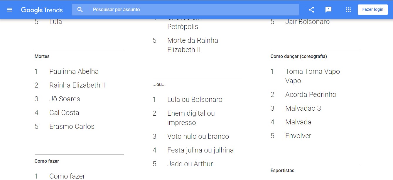
Task: Click Erasmo Carlos in Mortes list
Action: pyautogui.click(x=72, y=126)
